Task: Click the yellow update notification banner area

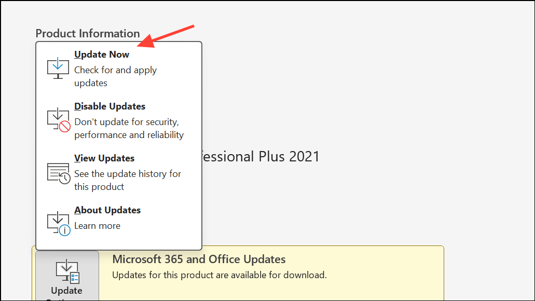Action: click(271, 273)
